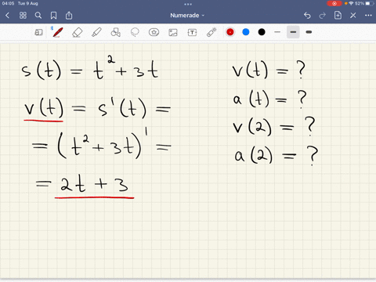Select the Highlighter tool

(96, 32)
